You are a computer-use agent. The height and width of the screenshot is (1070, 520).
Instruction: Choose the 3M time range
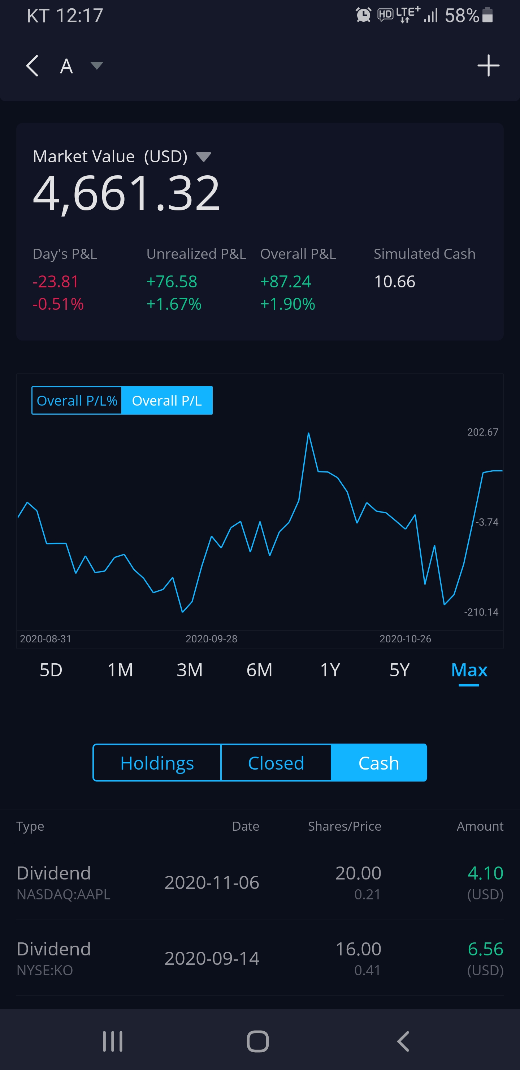(190, 670)
